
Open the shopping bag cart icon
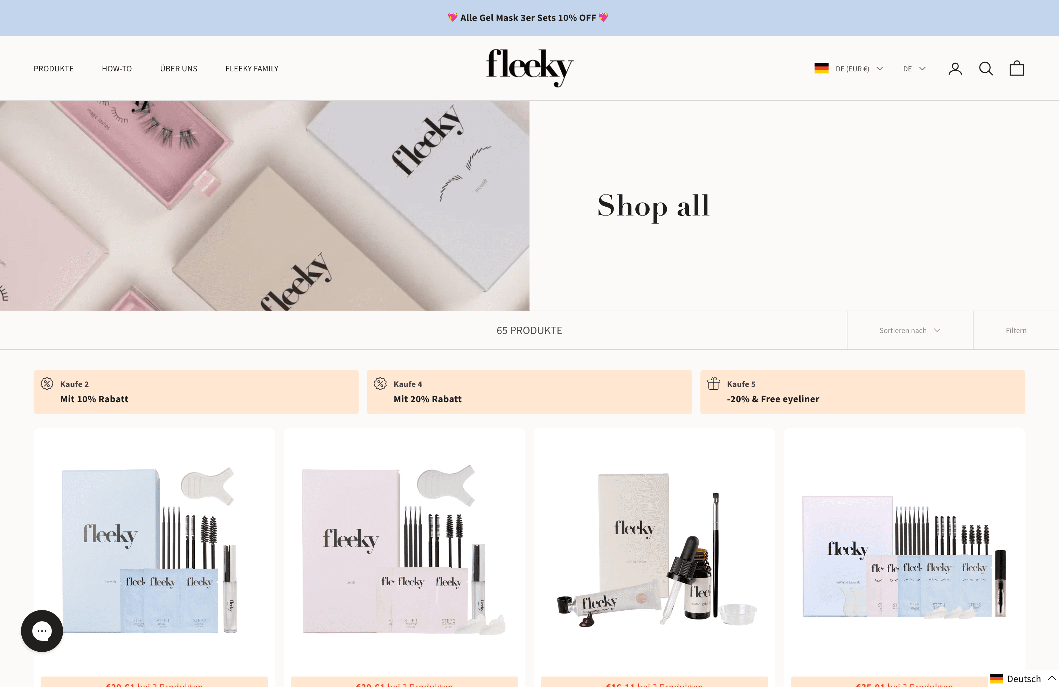coord(1017,69)
